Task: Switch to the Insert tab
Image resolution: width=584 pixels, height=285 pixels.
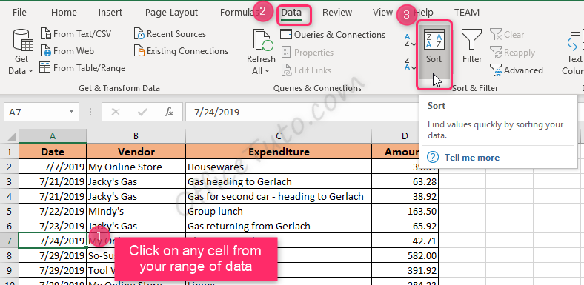Action: (110, 13)
